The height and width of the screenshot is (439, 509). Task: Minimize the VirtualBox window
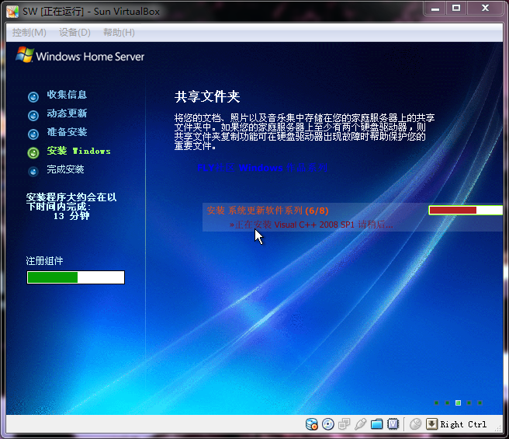pyautogui.click(x=435, y=8)
